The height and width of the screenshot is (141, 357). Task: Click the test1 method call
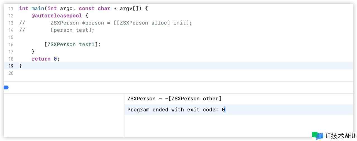coord(87,44)
